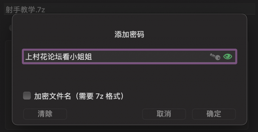Click the key icon in the password field
The width and height of the screenshot is (258, 132).
click(x=215, y=57)
